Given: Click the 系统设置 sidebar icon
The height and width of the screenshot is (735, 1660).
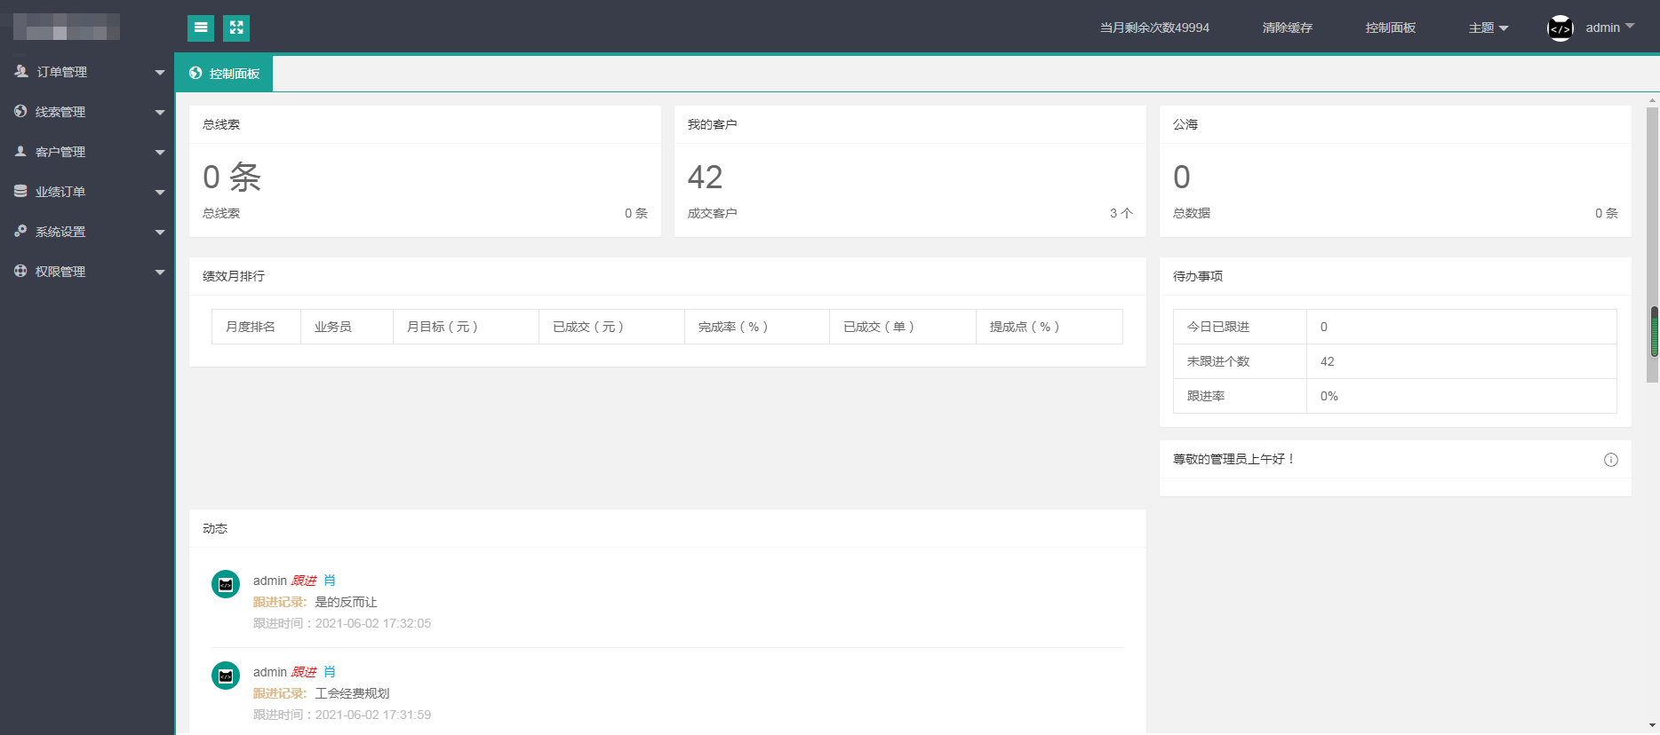Looking at the screenshot, I should (x=20, y=231).
